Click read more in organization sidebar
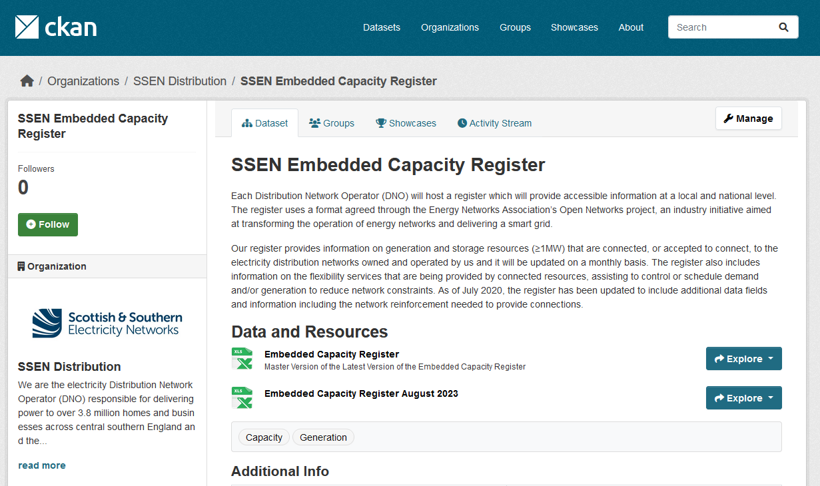820x486 pixels. click(x=42, y=465)
